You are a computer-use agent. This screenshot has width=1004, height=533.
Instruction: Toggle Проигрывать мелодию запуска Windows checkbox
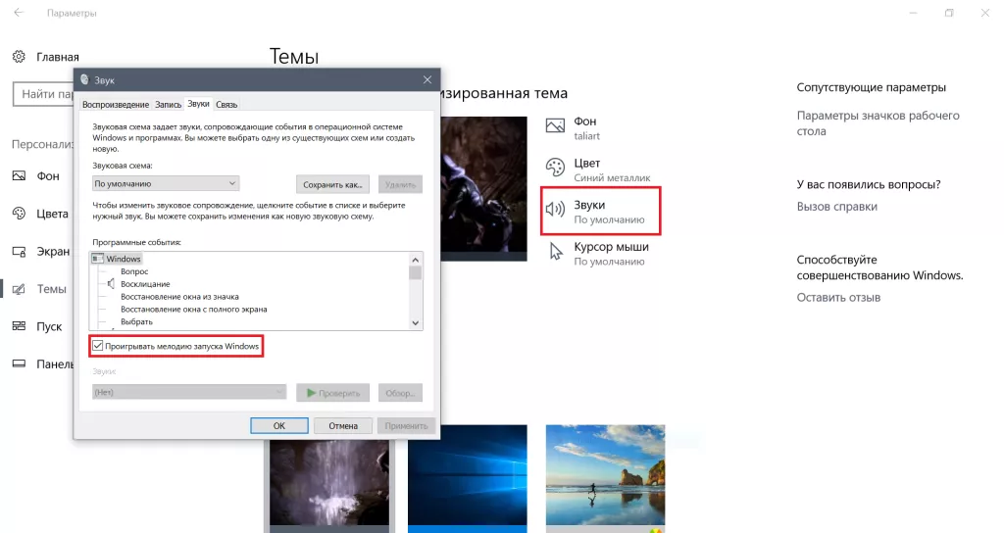click(x=97, y=346)
